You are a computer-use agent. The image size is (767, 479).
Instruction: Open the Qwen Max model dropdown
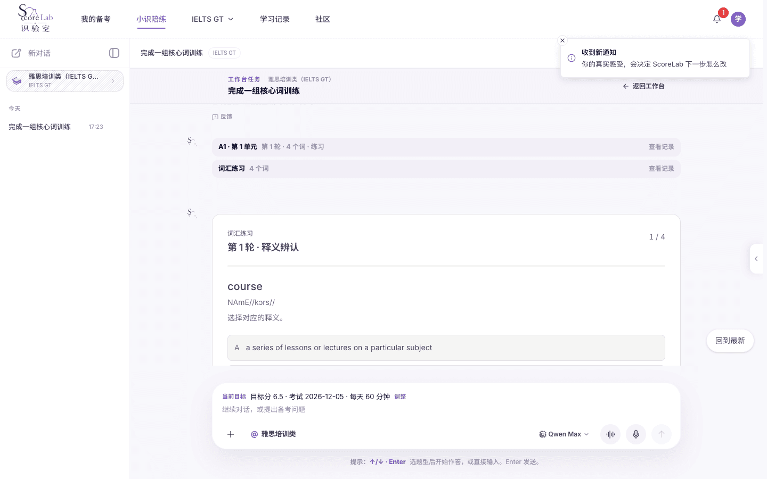pyautogui.click(x=564, y=434)
